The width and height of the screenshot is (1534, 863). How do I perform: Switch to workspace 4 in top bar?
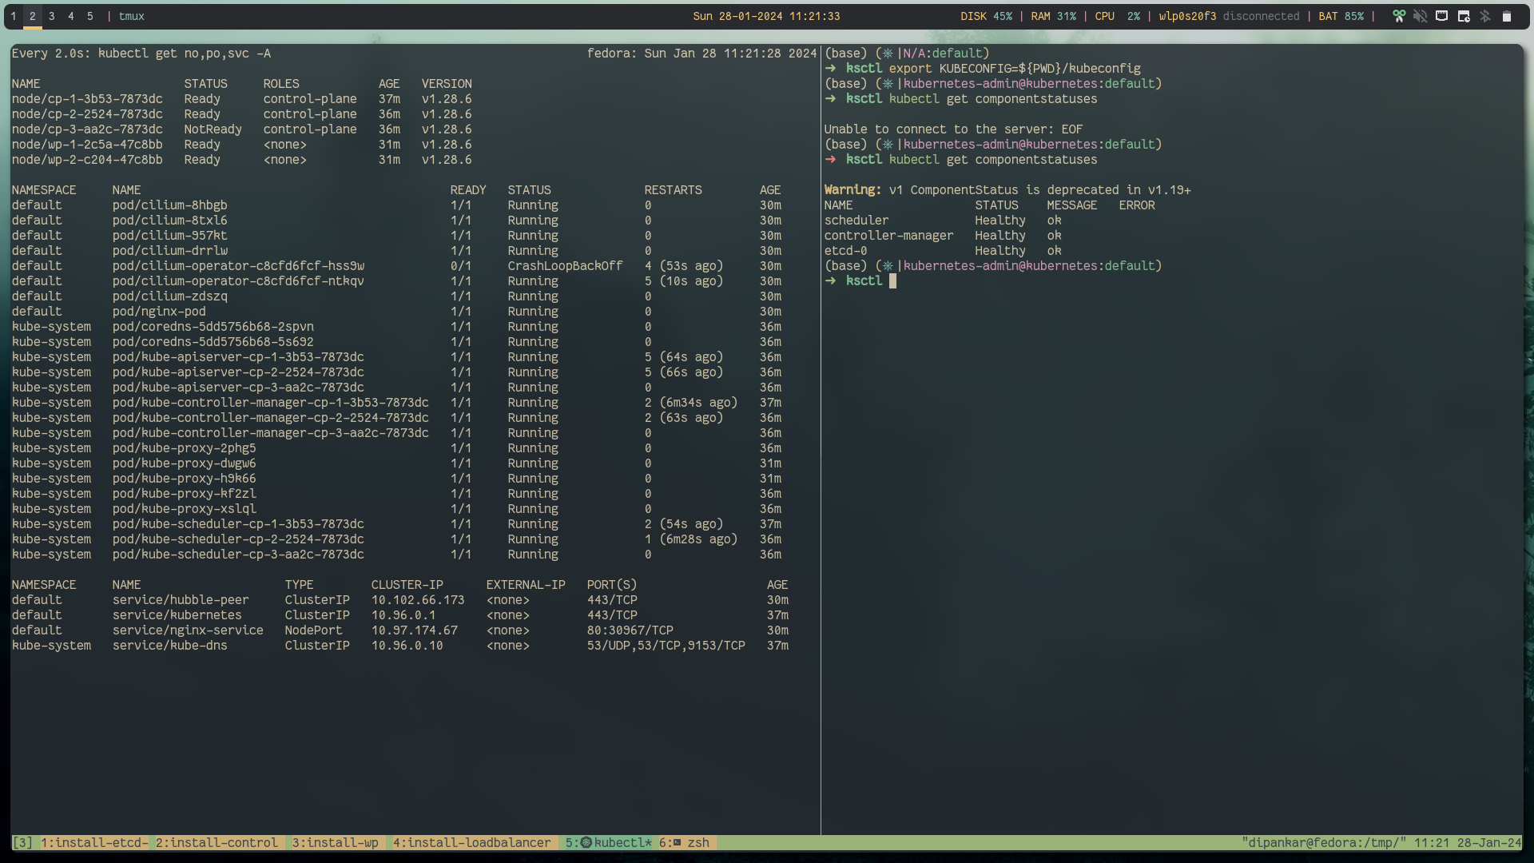coord(71,16)
